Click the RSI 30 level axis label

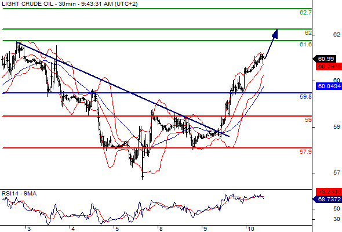tap(337, 219)
